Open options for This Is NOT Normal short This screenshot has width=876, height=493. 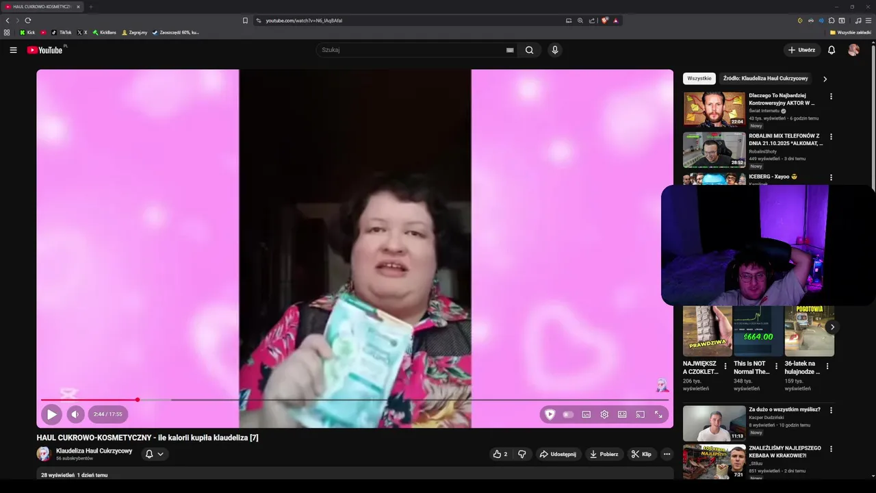coord(776,366)
